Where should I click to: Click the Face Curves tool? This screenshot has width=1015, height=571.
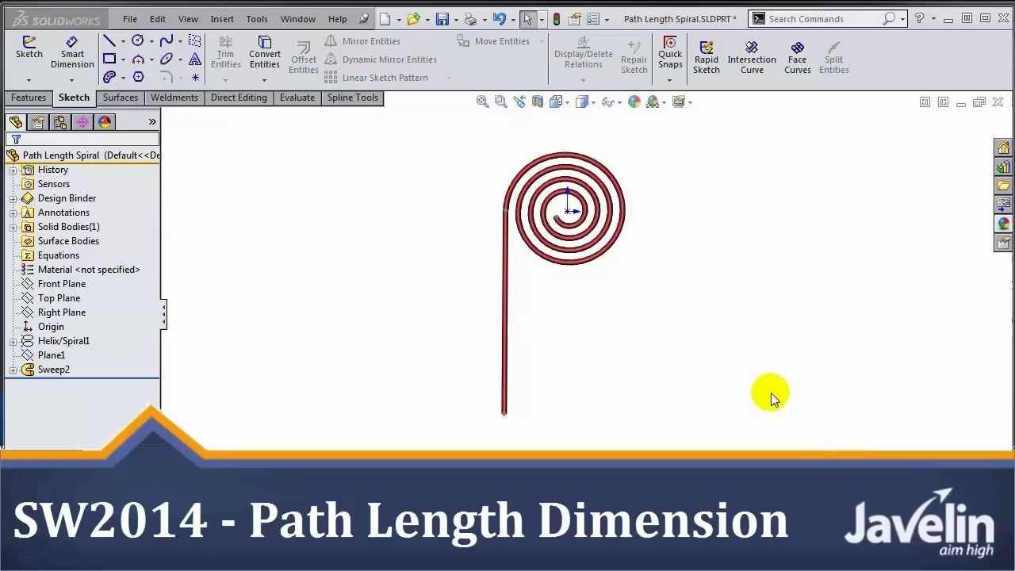797,58
